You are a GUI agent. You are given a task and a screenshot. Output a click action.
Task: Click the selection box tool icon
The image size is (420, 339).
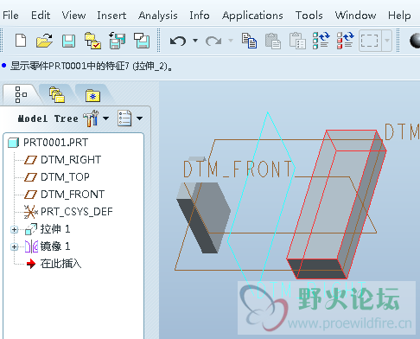(x=369, y=41)
